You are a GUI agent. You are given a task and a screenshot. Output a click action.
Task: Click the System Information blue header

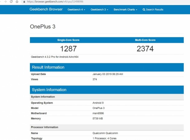tap(107, 90)
